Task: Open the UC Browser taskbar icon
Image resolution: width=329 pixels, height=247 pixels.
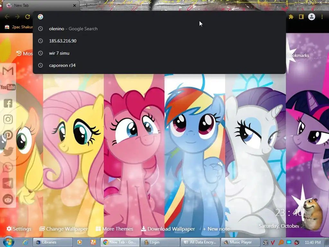Action: 93,242
